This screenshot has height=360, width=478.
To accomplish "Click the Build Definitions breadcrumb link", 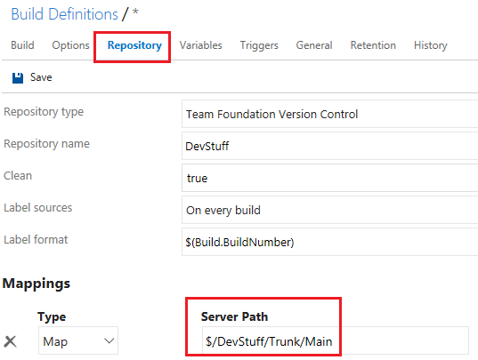I will click(x=65, y=14).
